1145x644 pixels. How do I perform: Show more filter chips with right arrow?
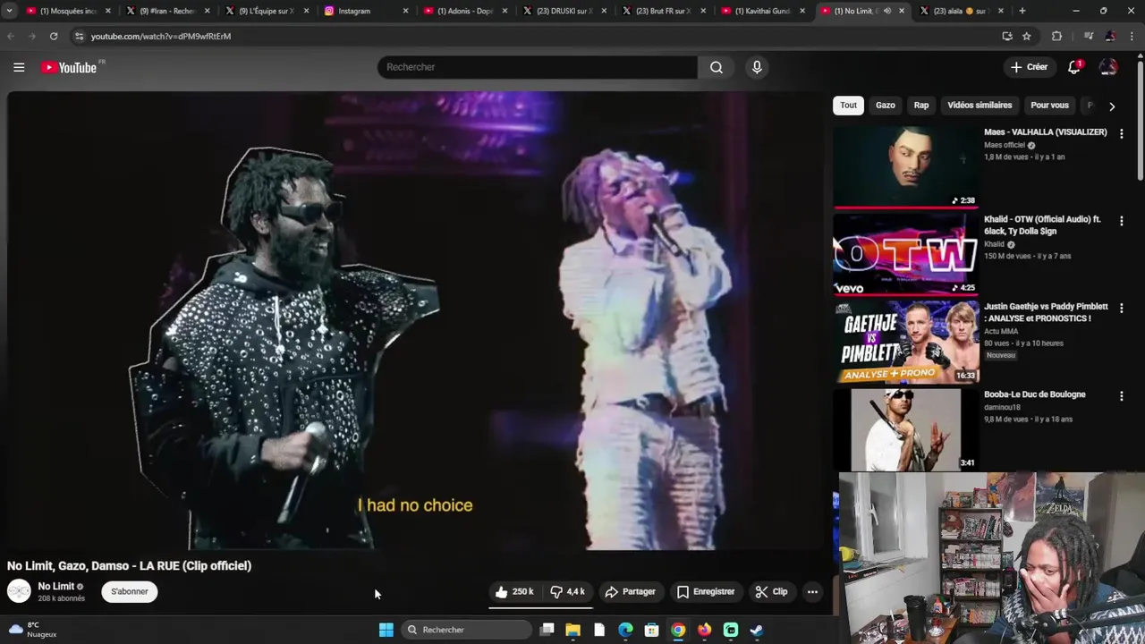click(x=1112, y=106)
